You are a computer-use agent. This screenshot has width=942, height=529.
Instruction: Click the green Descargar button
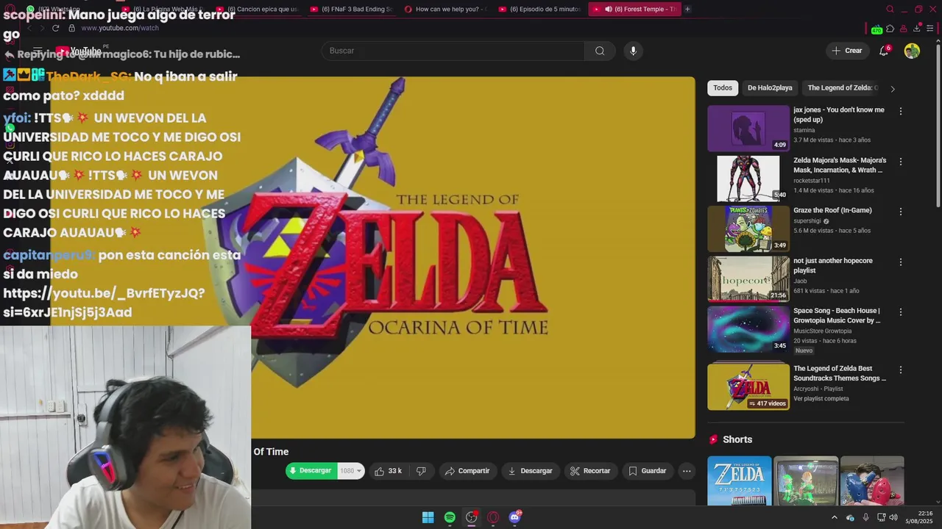coord(311,471)
